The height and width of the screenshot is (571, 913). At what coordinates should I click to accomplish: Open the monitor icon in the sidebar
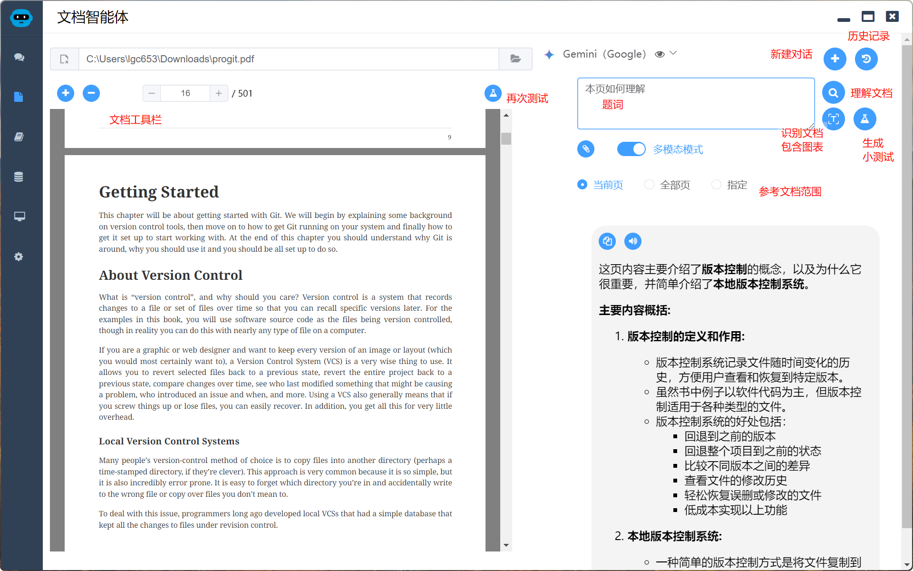19,217
